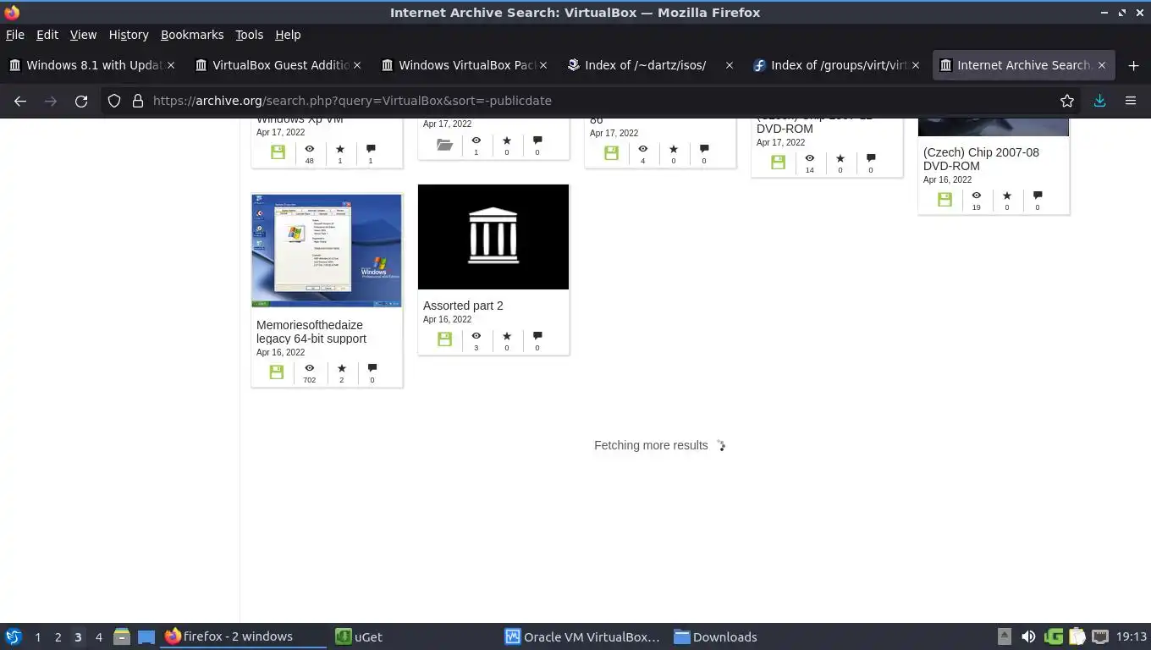The width and height of the screenshot is (1151, 650).
Task: Click the views eye icon on Assorted part 2
Action: (476, 336)
